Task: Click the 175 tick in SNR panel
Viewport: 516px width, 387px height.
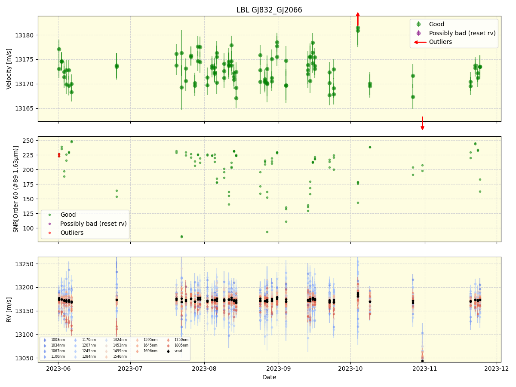Action: (x=29, y=184)
